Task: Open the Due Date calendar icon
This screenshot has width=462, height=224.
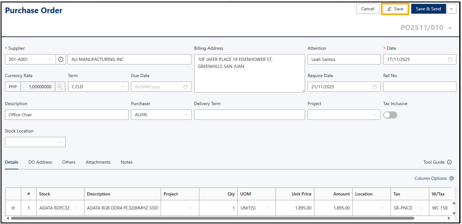Action: (x=185, y=87)
